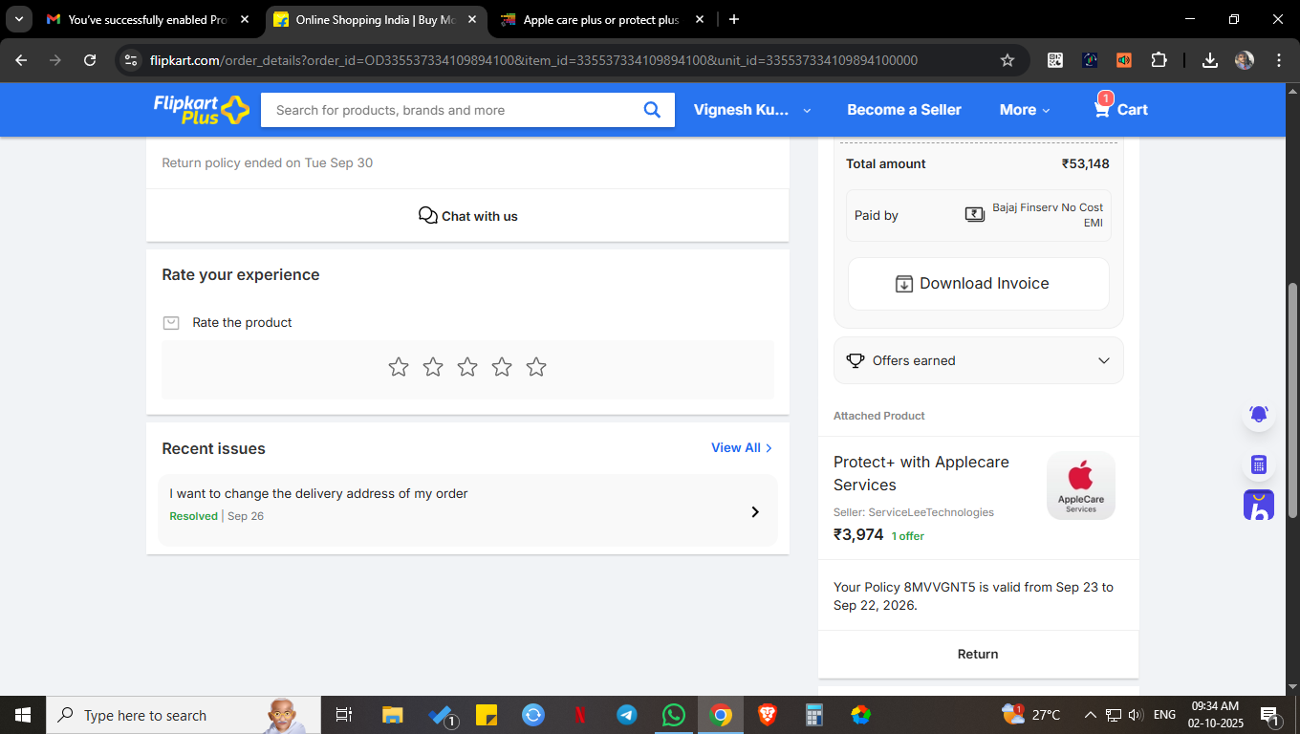
Task: Give the product three stars
Action: tap(467, 367)
